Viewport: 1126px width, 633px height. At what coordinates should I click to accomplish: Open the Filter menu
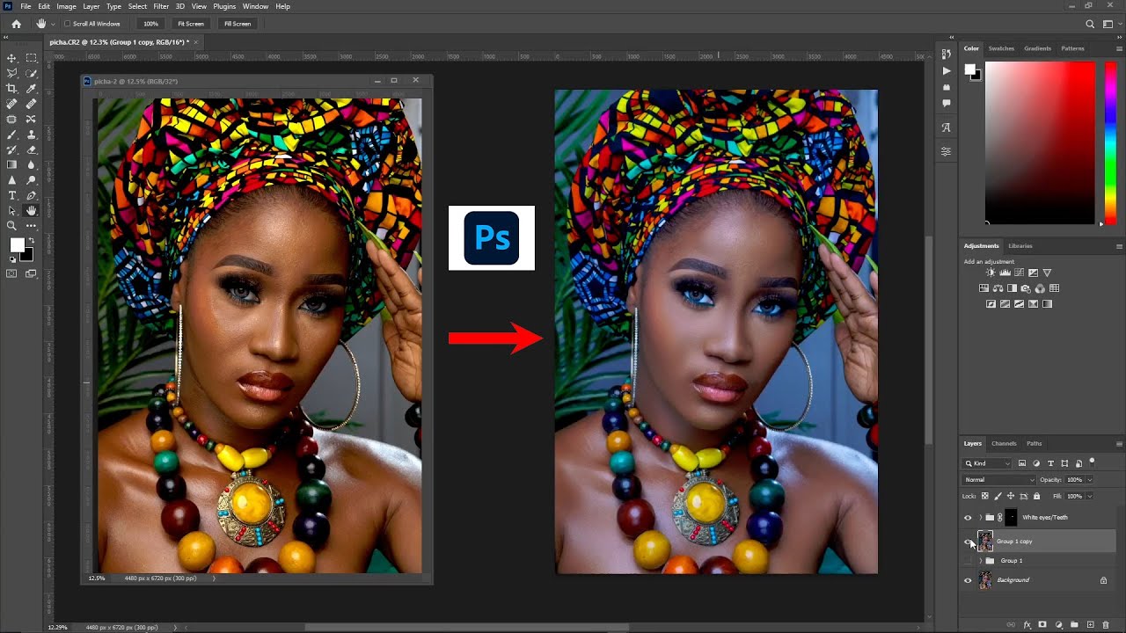click(161, 6)
